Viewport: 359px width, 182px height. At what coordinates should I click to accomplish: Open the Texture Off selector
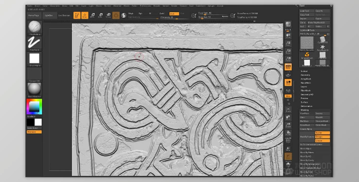(x=34, y=74)
